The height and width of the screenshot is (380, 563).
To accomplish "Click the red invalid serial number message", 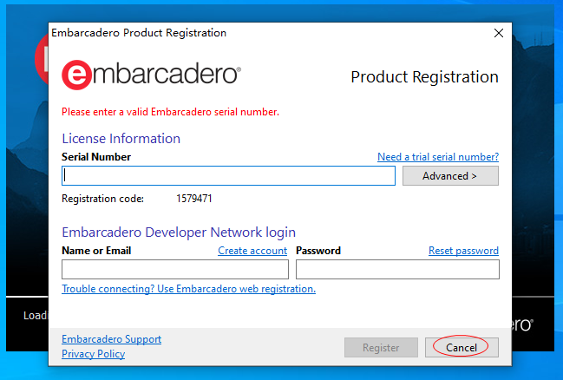I will tap(170, 112).
